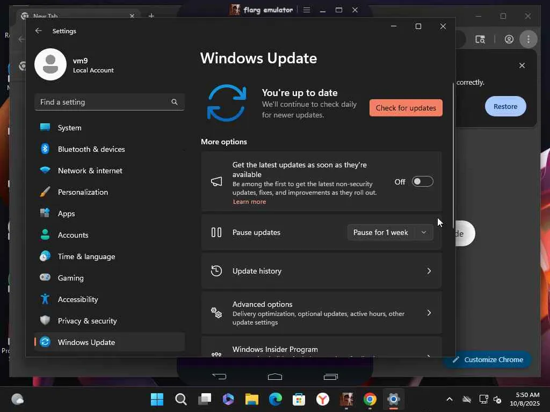
Task: Click the Settings page scrollbar
Action: pos(453,156)
